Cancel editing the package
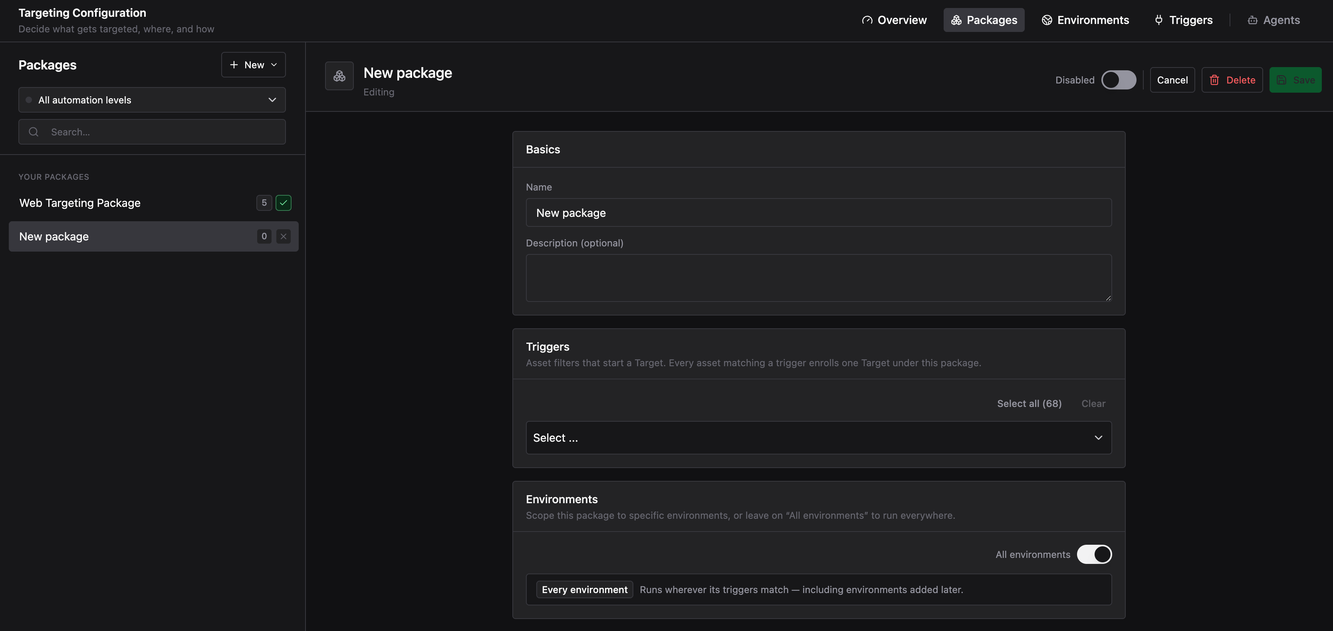The image size is (1333, 631). [1172, 80]
